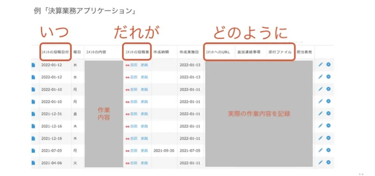Viewport: 375px width, 176px height.
Task: Click the コメントの内容 column header
Action: tap(96, 52)
